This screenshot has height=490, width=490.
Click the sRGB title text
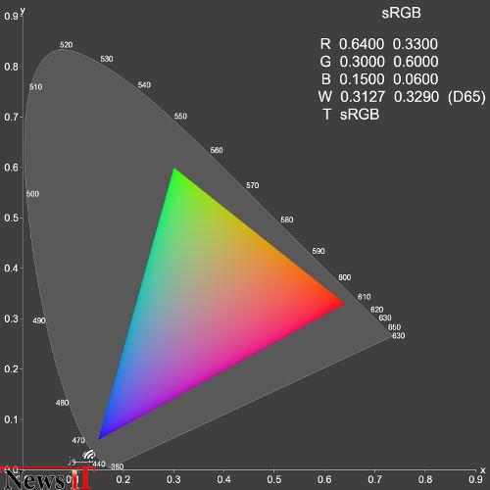401,13
